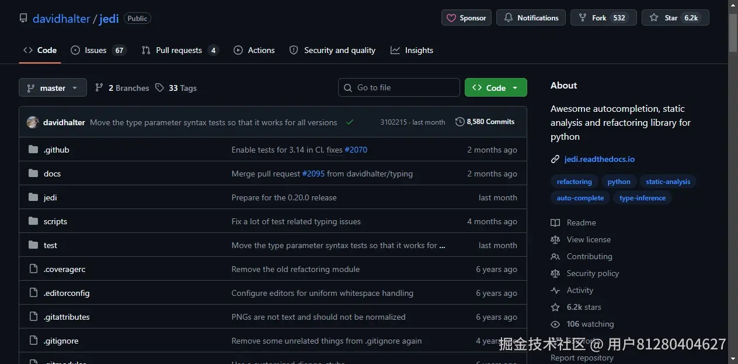Open pull request #2095 link

(x=313, y=174)
